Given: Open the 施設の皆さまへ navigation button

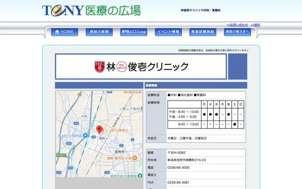Looking at the screenshot, I should tap(237, 32).
